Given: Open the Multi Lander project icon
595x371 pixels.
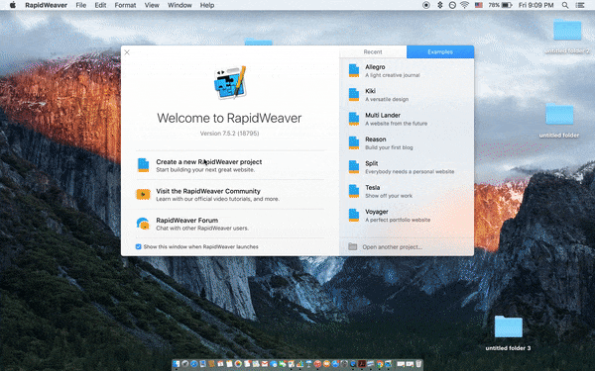Looking at the screenshot, I should (354, 119).
